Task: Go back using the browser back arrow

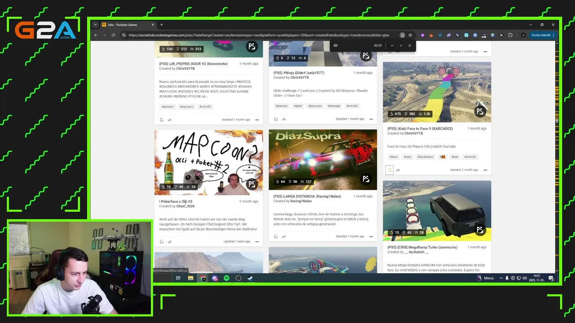Action: [x=96, y=35]
